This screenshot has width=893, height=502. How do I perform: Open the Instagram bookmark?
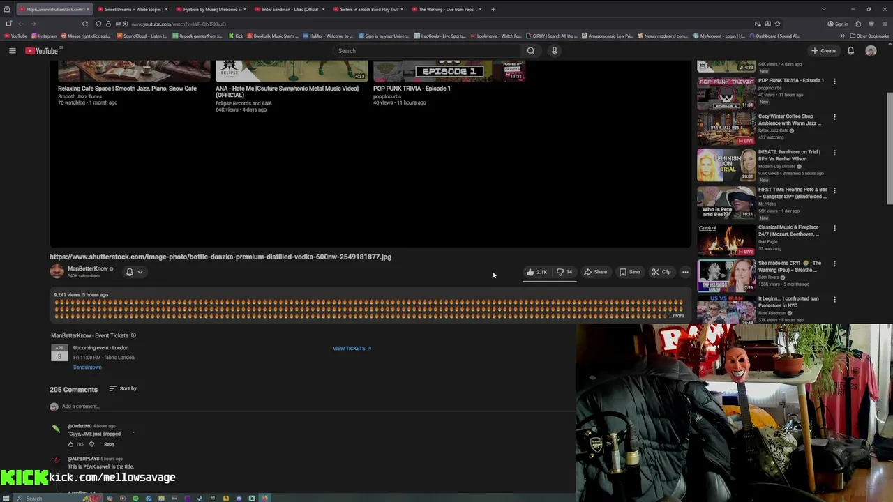(x=44, y=36)
